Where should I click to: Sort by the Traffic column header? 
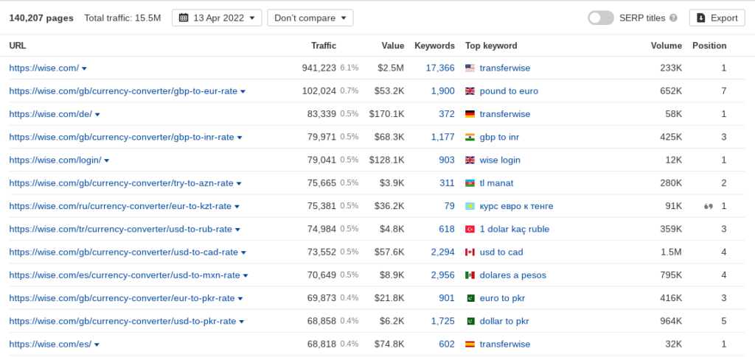tap(324, 46)
